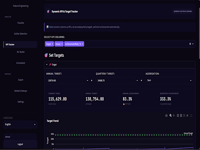Remove the Actual KPI tag
Viewport: 200px width, 150px height.
click(x=62, y=44)
